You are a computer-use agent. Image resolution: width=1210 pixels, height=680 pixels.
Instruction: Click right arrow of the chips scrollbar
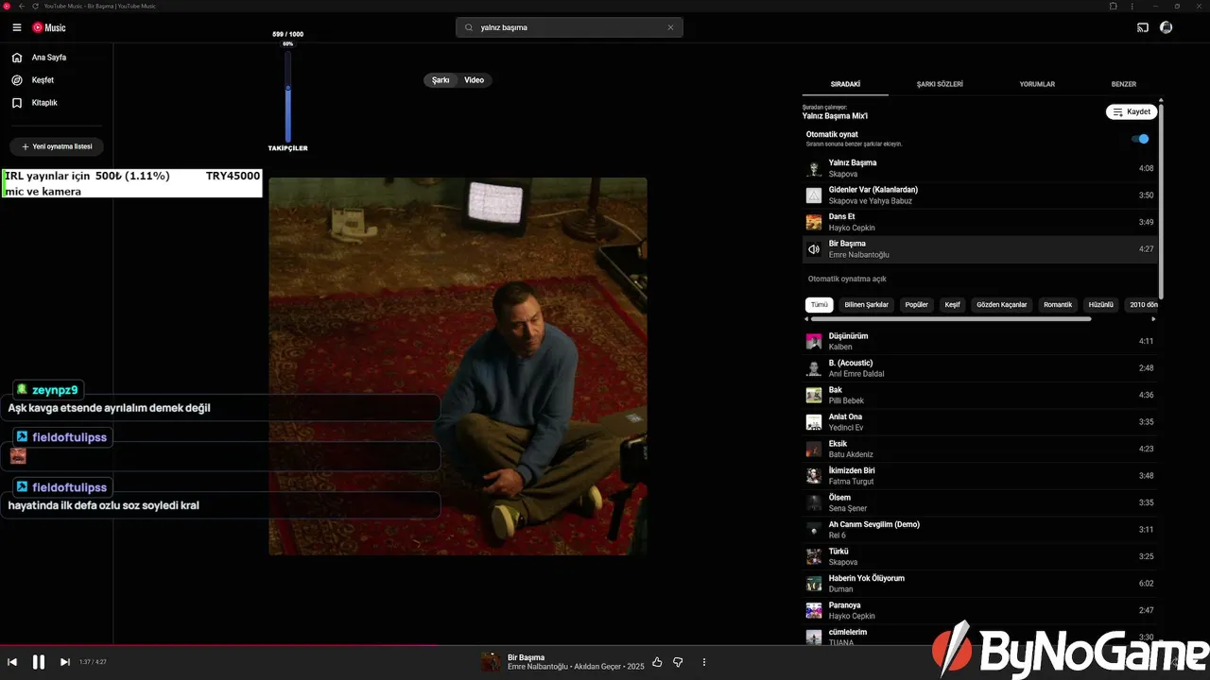pyautogui.click(x=1153, y=319)
